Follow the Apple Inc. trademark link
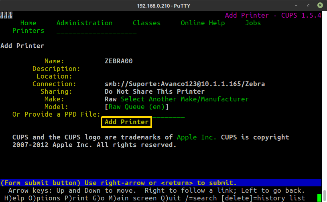327x202 pixels. (197, 137)
